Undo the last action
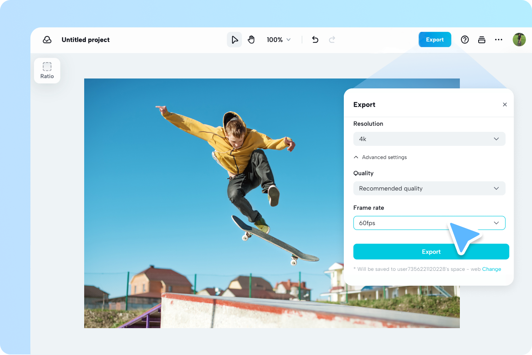This screenshot has height=355, width=532. tap(315, 40)
